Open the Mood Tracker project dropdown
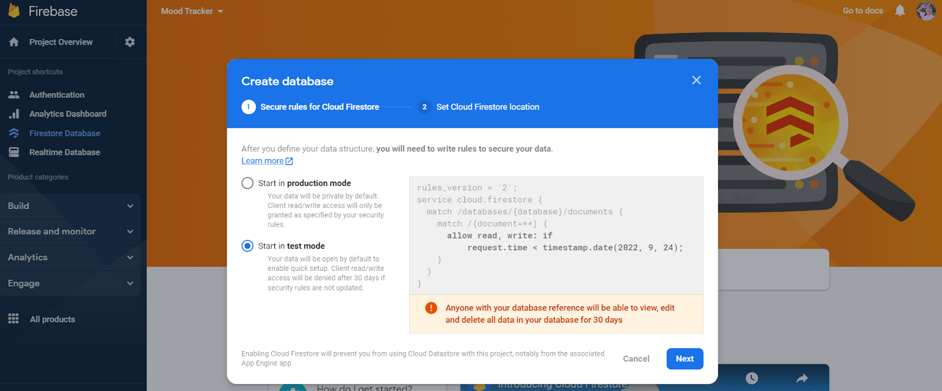942x391 pixels. (x=192, y=11)
